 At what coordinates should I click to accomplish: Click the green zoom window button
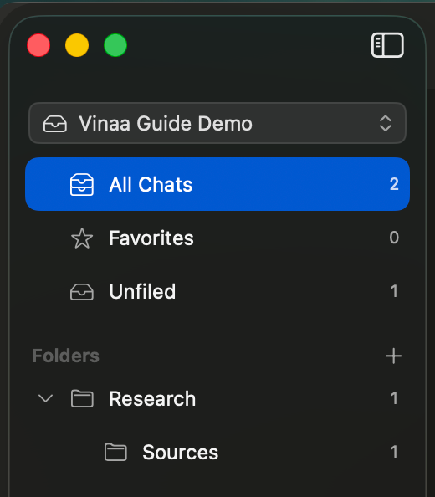tap(115, 45)
